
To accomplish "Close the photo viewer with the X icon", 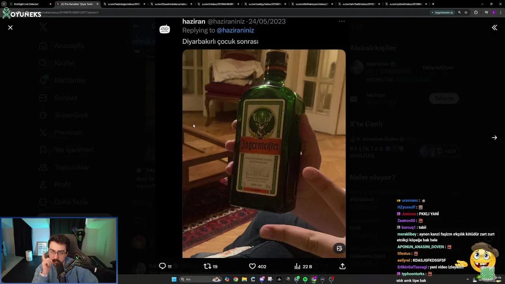I will click(10, 28).
